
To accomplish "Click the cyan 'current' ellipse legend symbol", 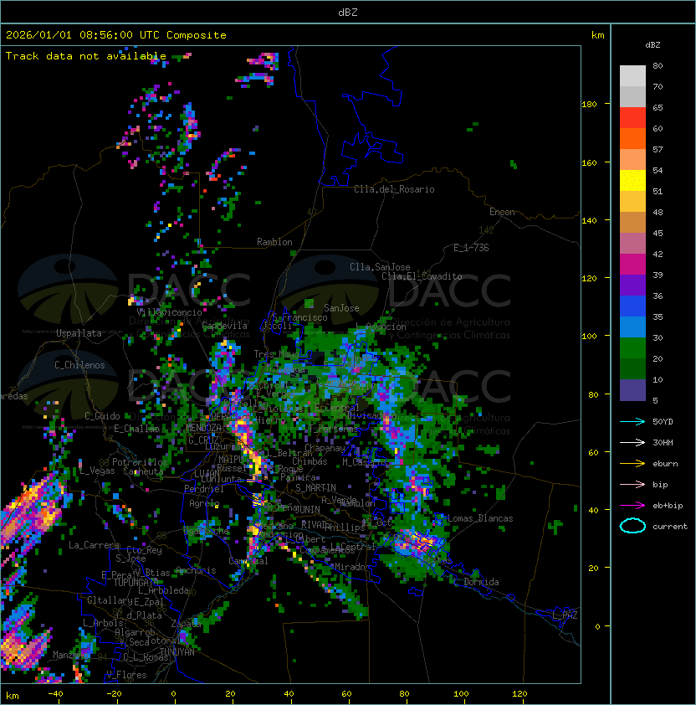I will point(632,526).
